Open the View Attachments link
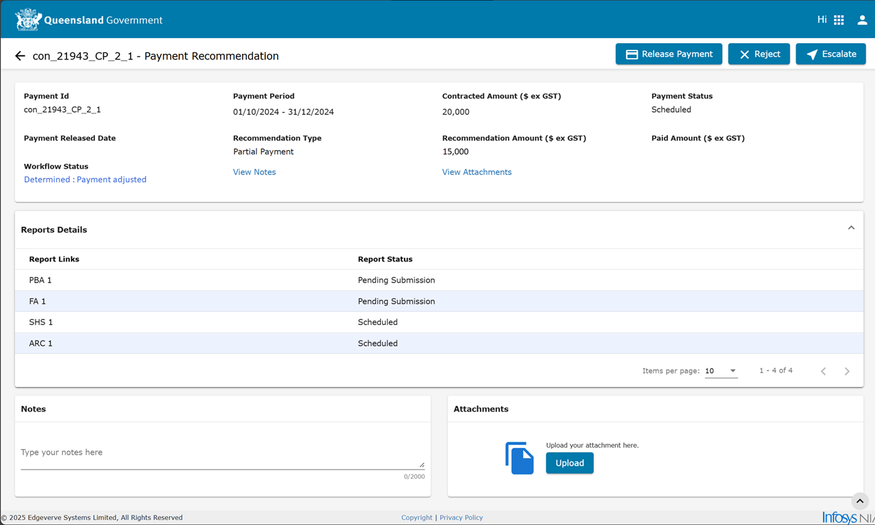This screenshot has width=875, height=525. [x=476, y=172]
